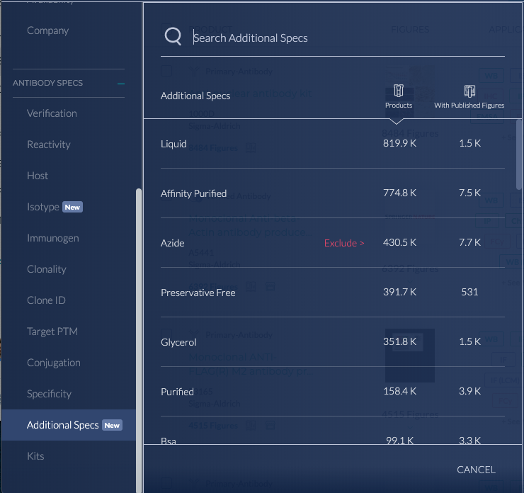This screenshot has width=524, height=493.
Task: Select the Azide spec option
Action: click(333, 243)
